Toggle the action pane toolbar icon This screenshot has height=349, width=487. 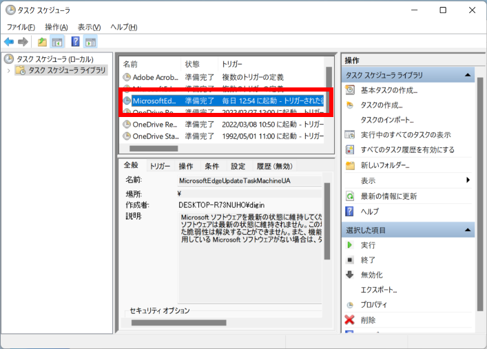pyautogui.click(x=91, y=41)
